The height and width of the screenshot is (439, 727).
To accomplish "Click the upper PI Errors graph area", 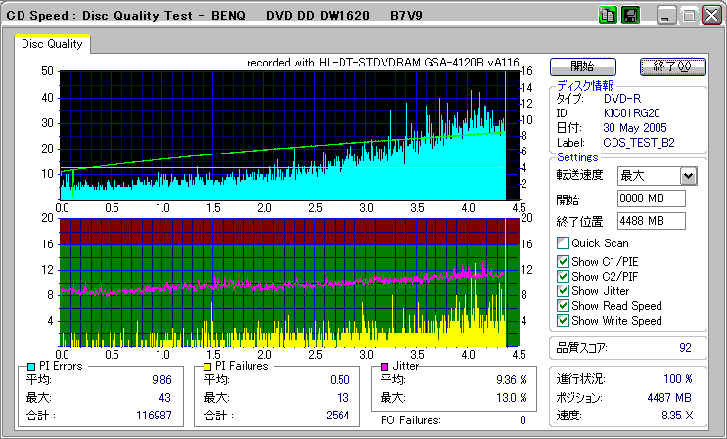I will 284,135.
